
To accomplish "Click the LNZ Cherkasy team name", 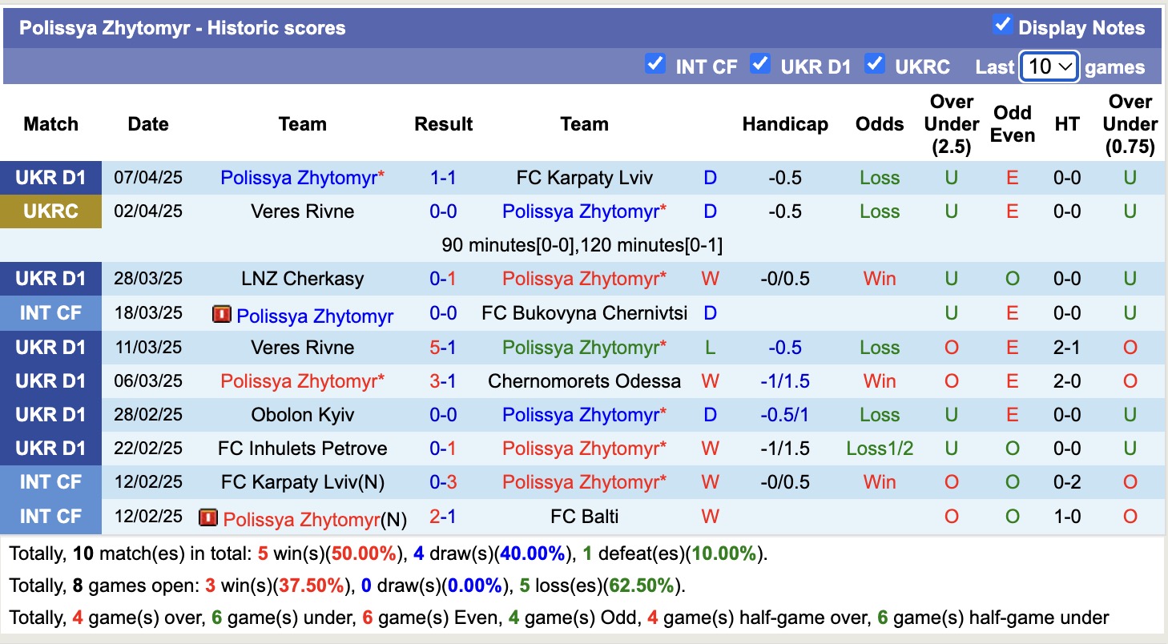I will 302,279.
